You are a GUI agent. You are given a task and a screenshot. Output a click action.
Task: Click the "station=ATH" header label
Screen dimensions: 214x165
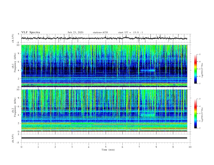(x=100, y=32)
